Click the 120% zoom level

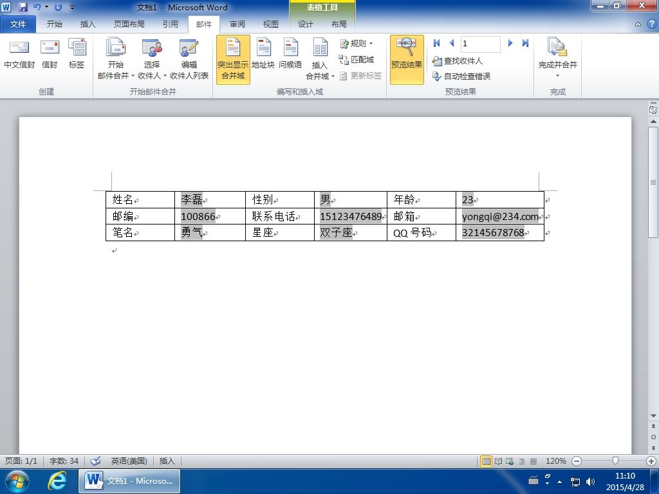pos(555,461)
